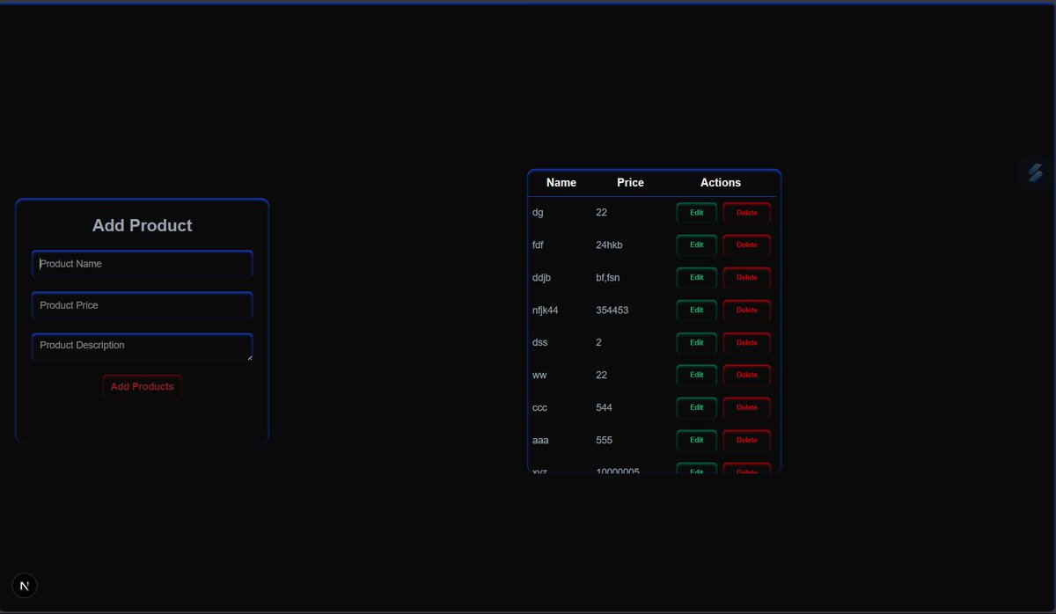Select the product name ddjb
Viewport: 1056px width, 614px height.
[x=541, y=278]
